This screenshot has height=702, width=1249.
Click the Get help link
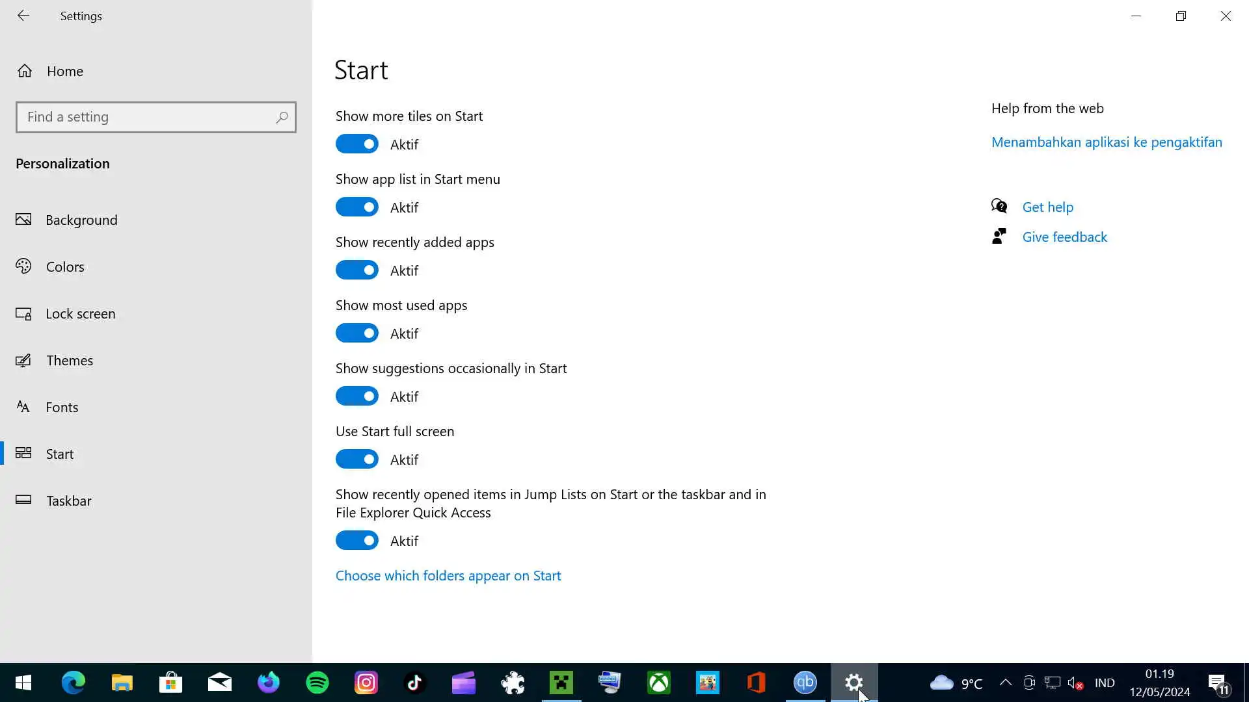[1047, 207]
